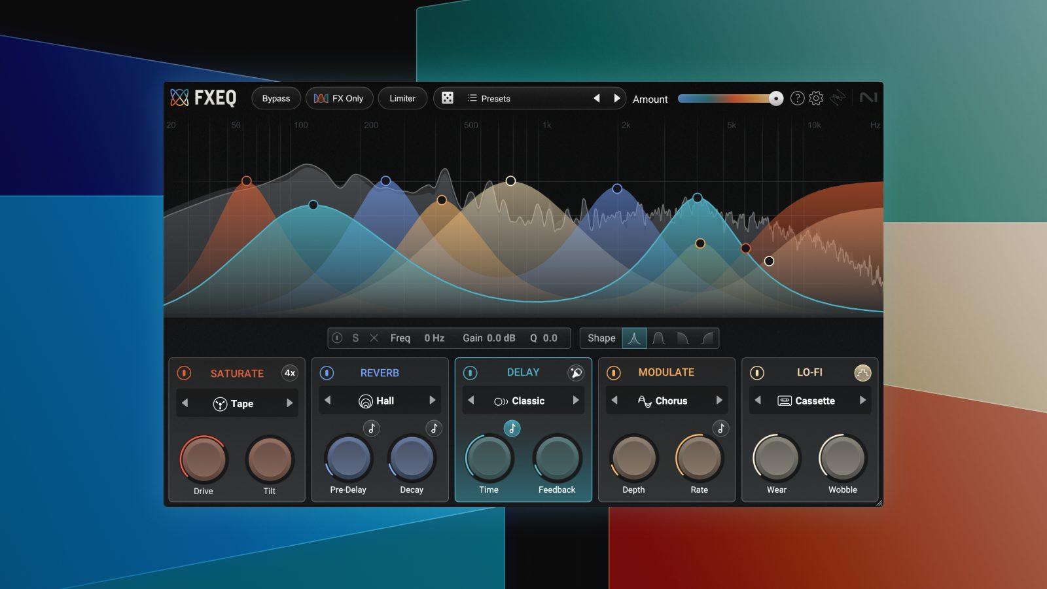
Task: Select the white EQ node at curve peak
Action: point(510,181)
